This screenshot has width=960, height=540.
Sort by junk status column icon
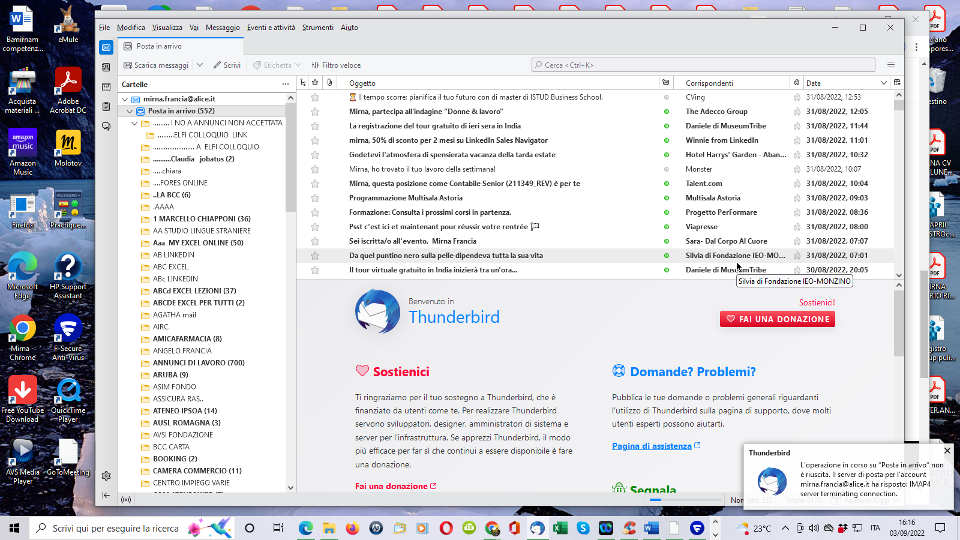(x=797, y=83)
